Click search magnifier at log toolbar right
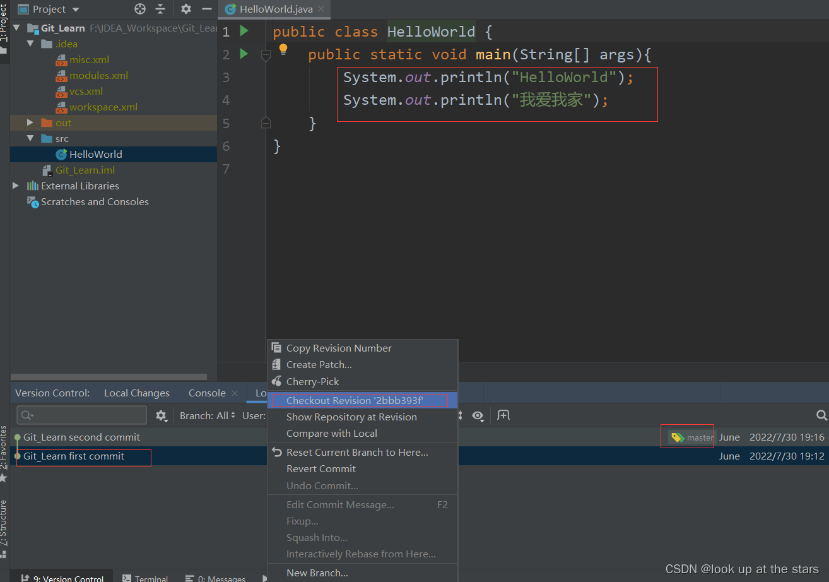 [821, 415]
